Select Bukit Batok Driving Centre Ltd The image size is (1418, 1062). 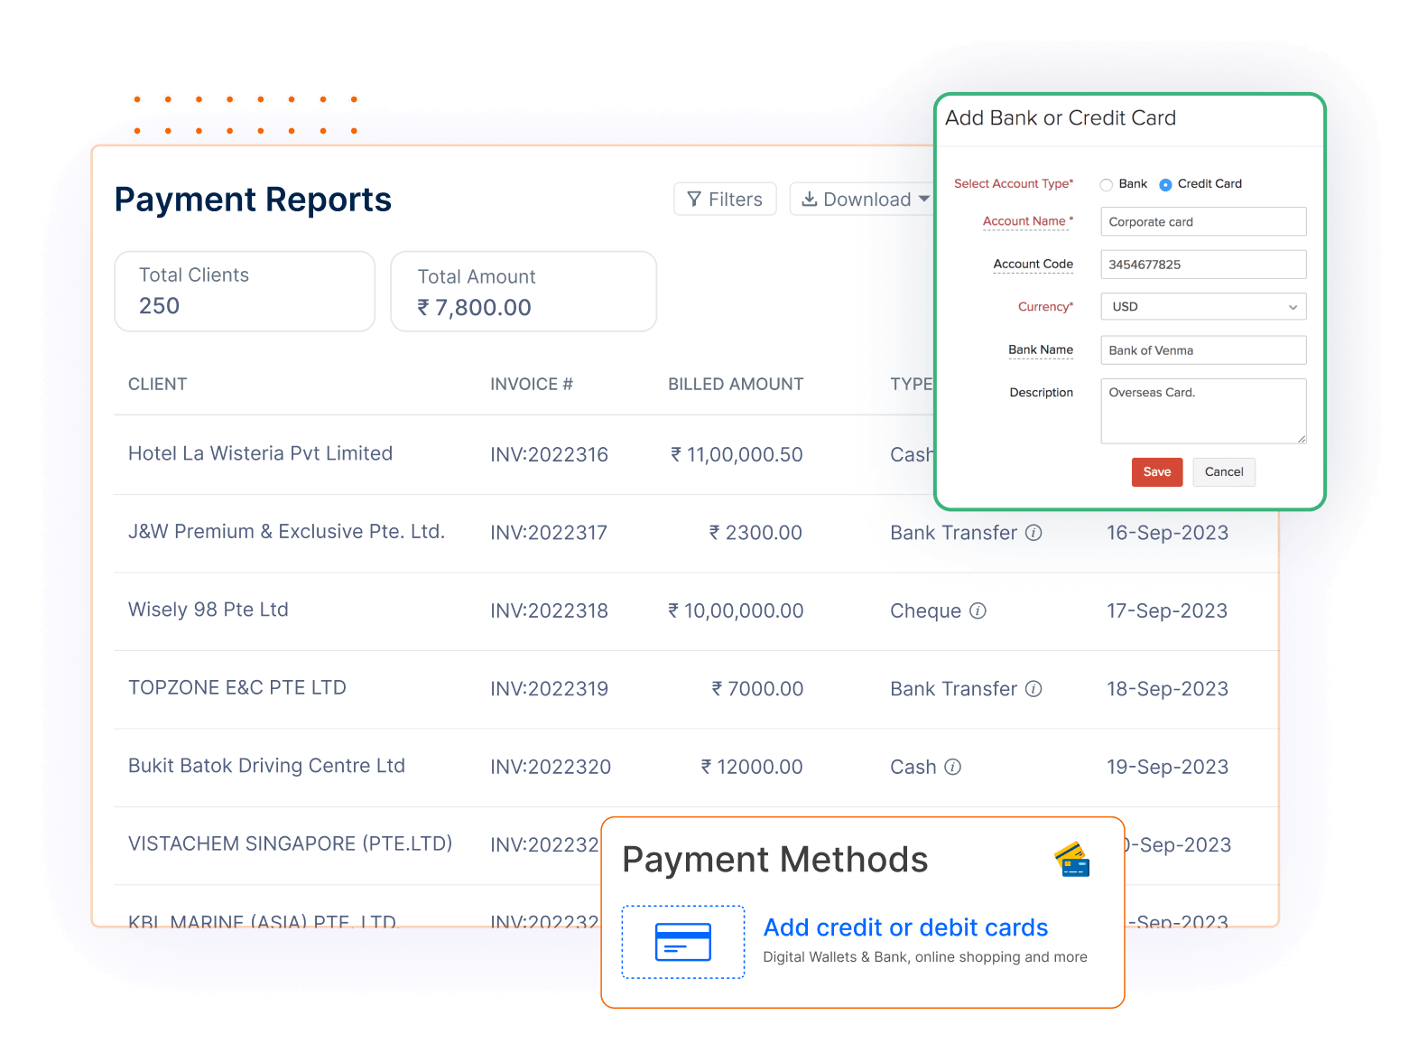coord(266,766)
